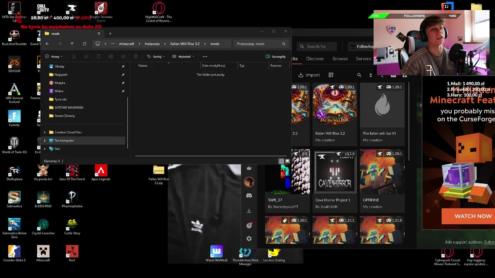
Task: Click WATCH NOW ad button
Action: coord(468,216)
